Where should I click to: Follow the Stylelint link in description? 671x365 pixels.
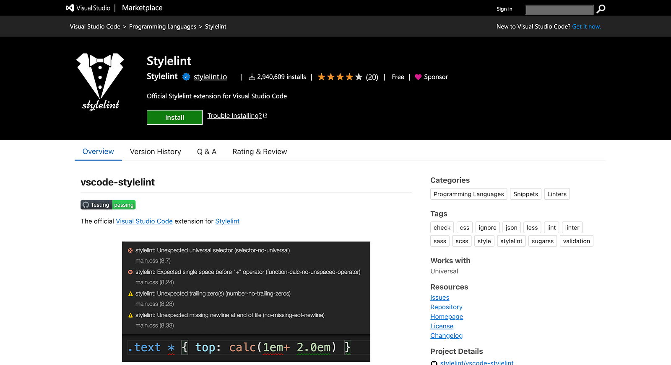[227, 221]
